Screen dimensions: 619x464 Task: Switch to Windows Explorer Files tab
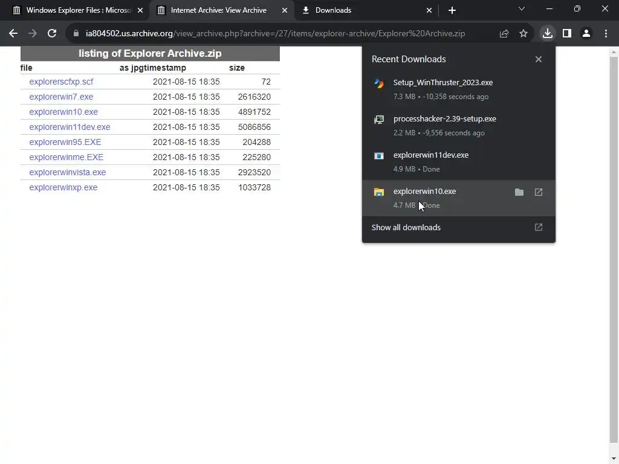click(77, 10)
